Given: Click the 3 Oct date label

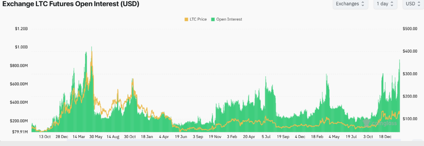Looking at the screenshot, I should pos(368,137).
